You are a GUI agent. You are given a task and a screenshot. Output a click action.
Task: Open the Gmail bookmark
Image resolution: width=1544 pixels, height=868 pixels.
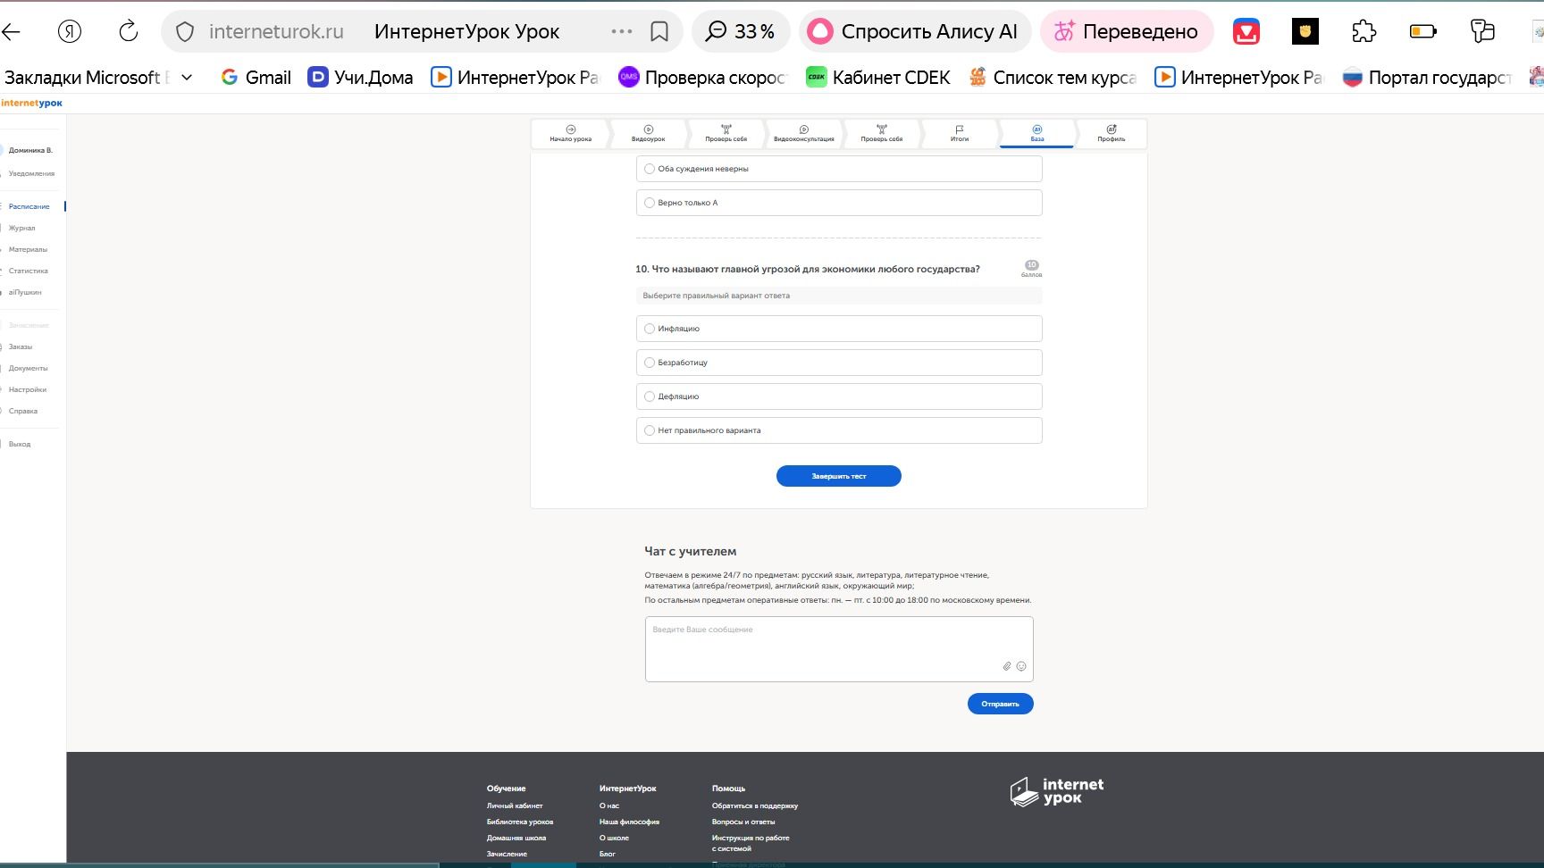(256, 78)
